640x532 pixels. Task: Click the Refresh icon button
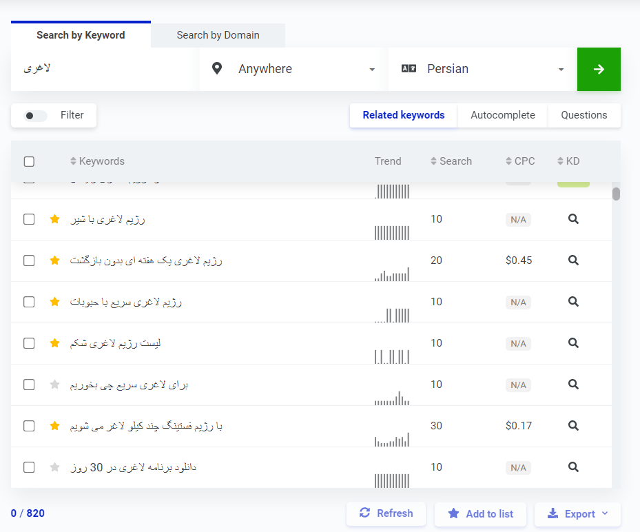[x=365, y=513]
